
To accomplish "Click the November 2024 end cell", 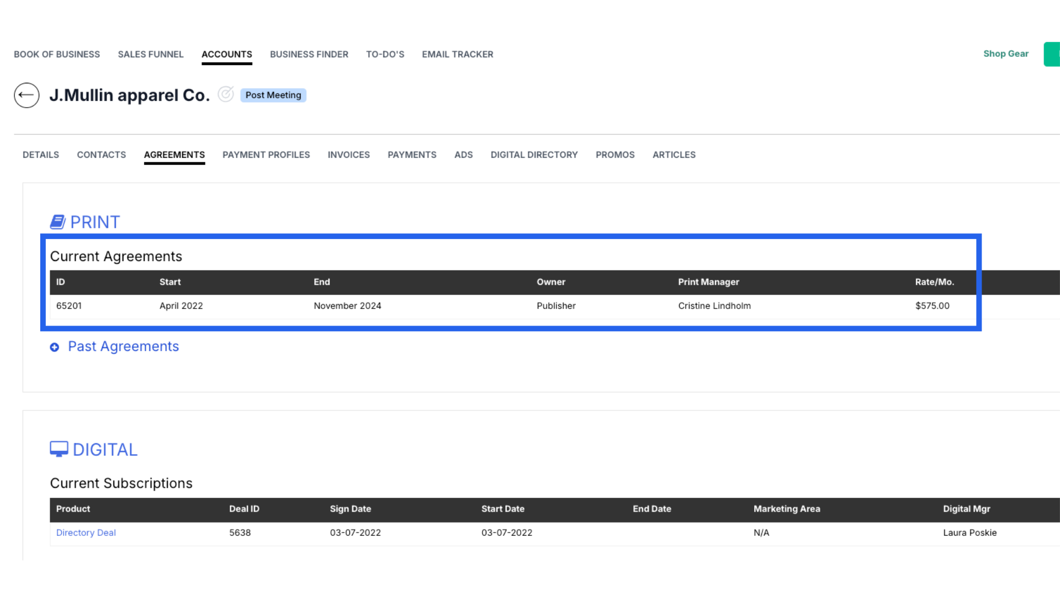I will pos(347,306).
